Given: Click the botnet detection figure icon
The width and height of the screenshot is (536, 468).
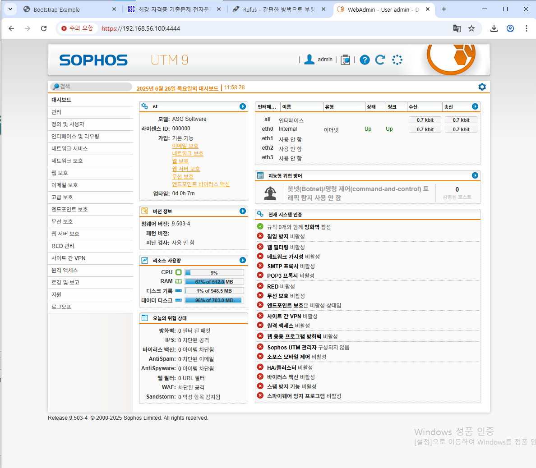Looking at the screenshot, I should [x=270, y=193].
